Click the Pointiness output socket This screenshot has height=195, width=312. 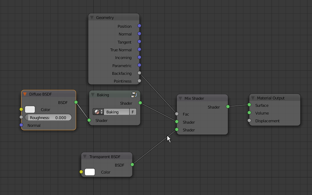pyautogui.click(x=139, y=80)
